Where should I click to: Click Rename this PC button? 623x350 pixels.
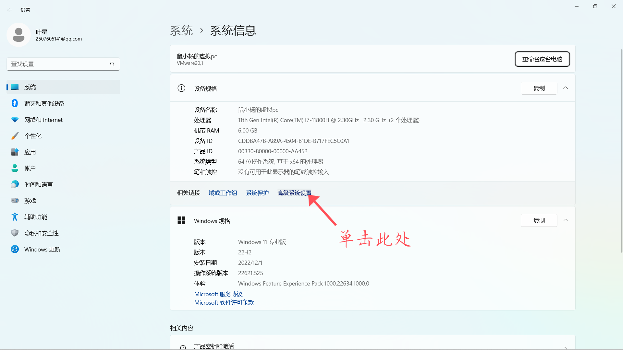[x=542, y=59]
